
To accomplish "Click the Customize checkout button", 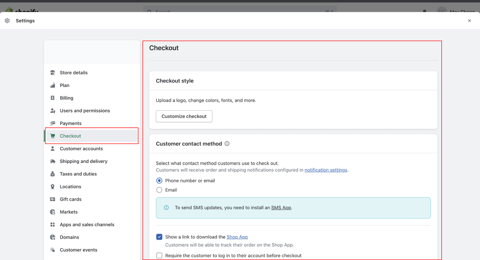I will pyautogui.click(x=184, y=116).
